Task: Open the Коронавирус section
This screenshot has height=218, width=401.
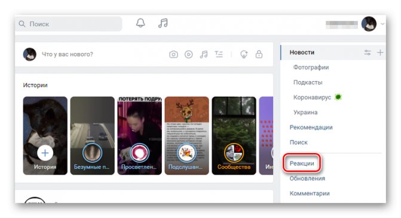Action: pos(312,98)
